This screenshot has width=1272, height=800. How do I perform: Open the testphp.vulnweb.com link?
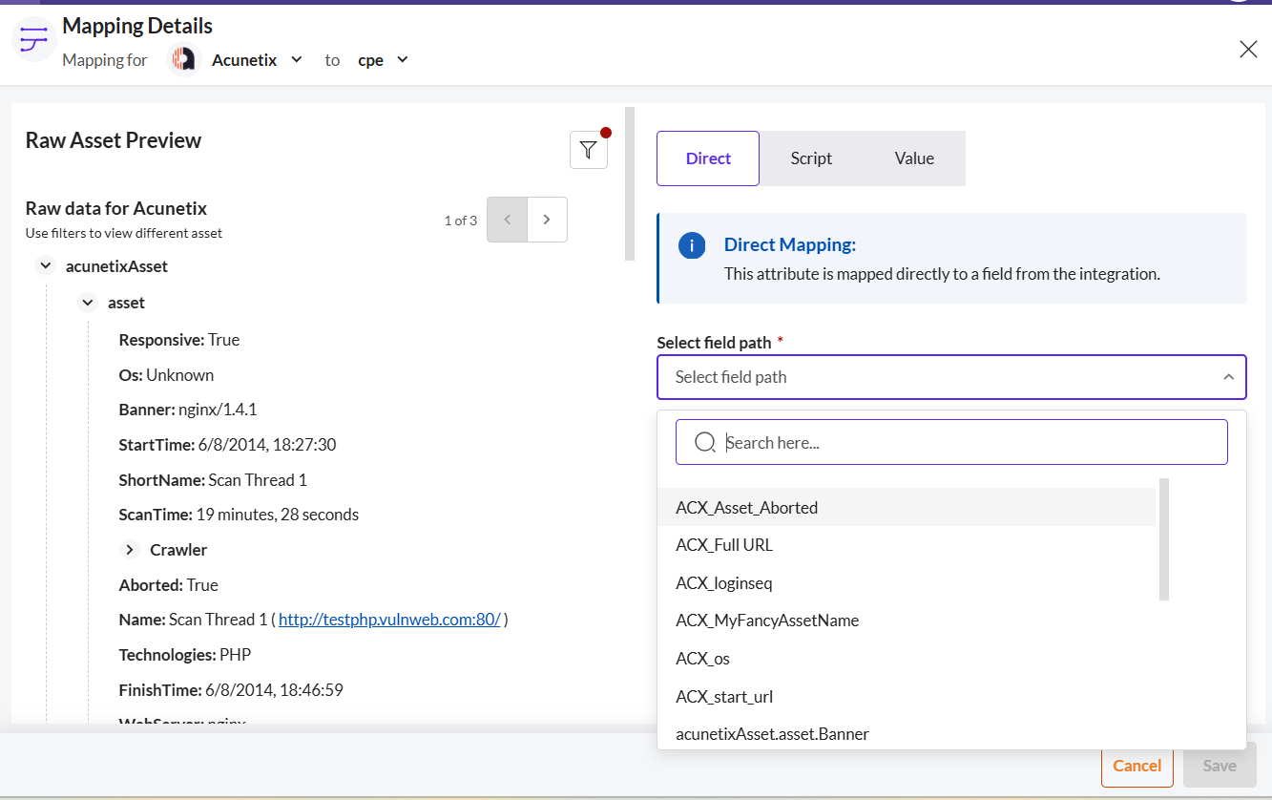pyautogui.click(x=389, y=620)
